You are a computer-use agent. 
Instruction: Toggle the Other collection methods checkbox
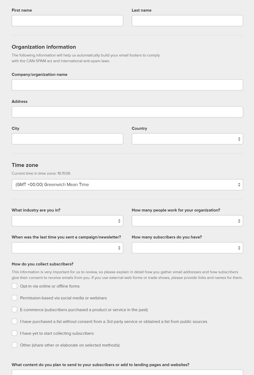(14, 345)
